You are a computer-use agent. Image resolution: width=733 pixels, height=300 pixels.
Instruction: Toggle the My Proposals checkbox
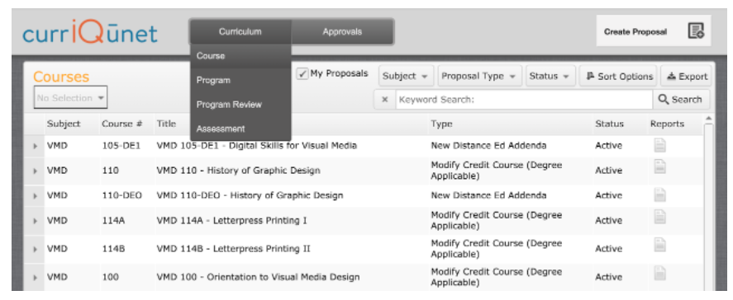point(303,73)
